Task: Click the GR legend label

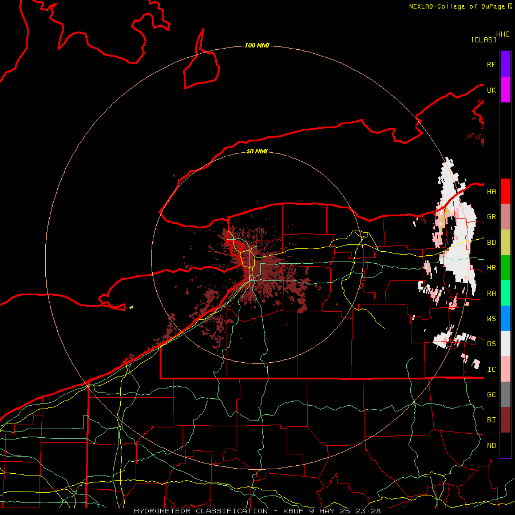Action: pyautogui.click(x=491, y=217)
